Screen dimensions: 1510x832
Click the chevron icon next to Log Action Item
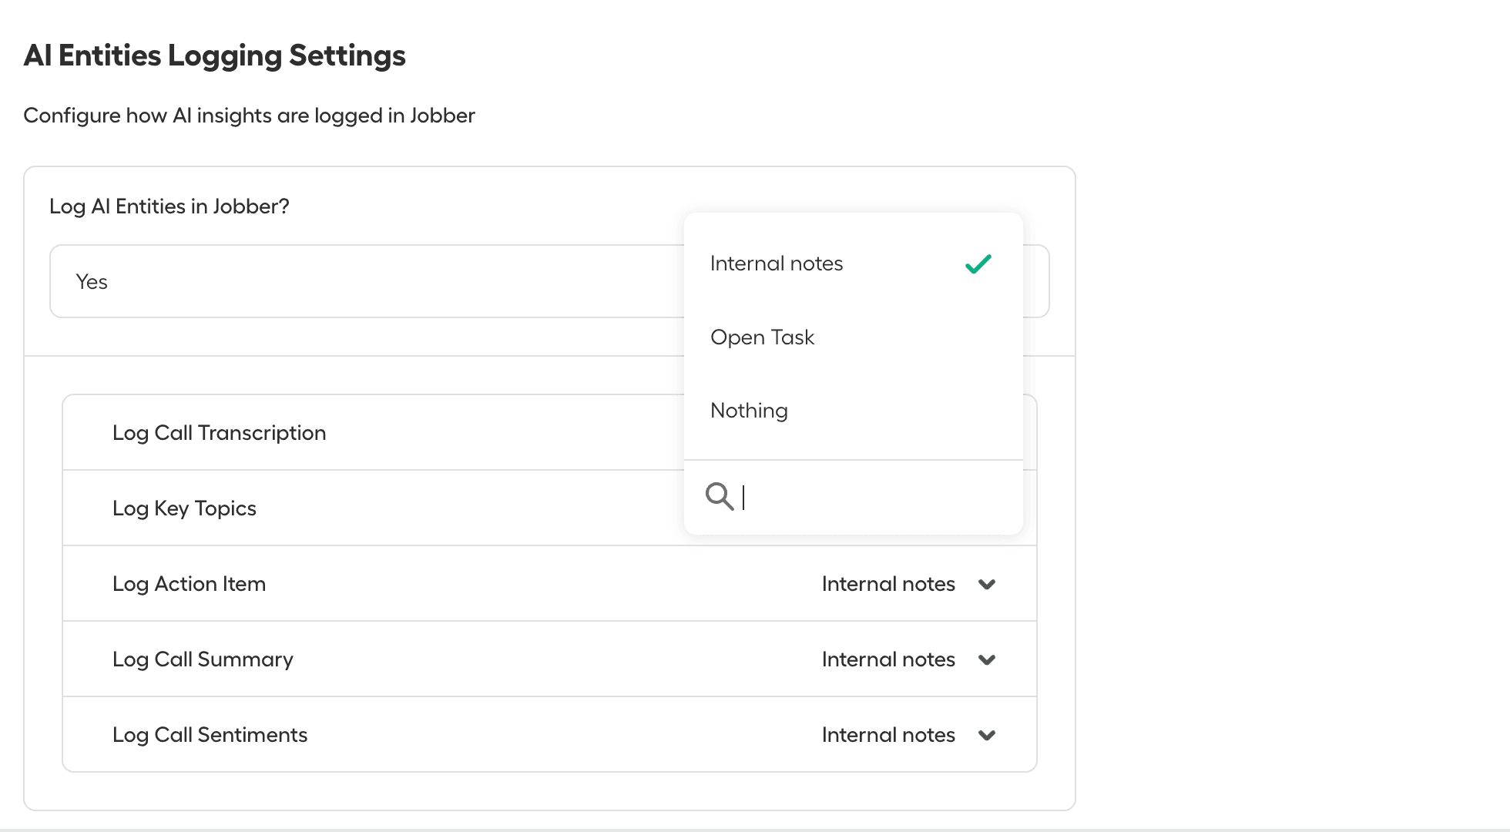[x=987, y=584]
